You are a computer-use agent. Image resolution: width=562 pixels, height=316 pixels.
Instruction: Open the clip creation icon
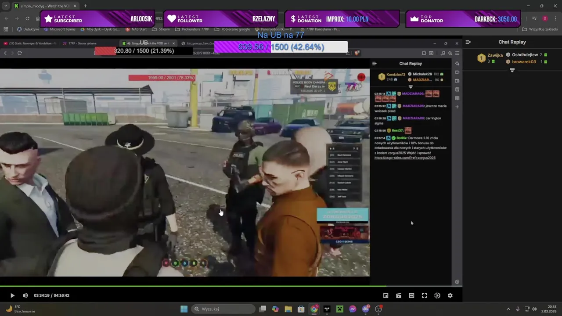click(399, 295)
